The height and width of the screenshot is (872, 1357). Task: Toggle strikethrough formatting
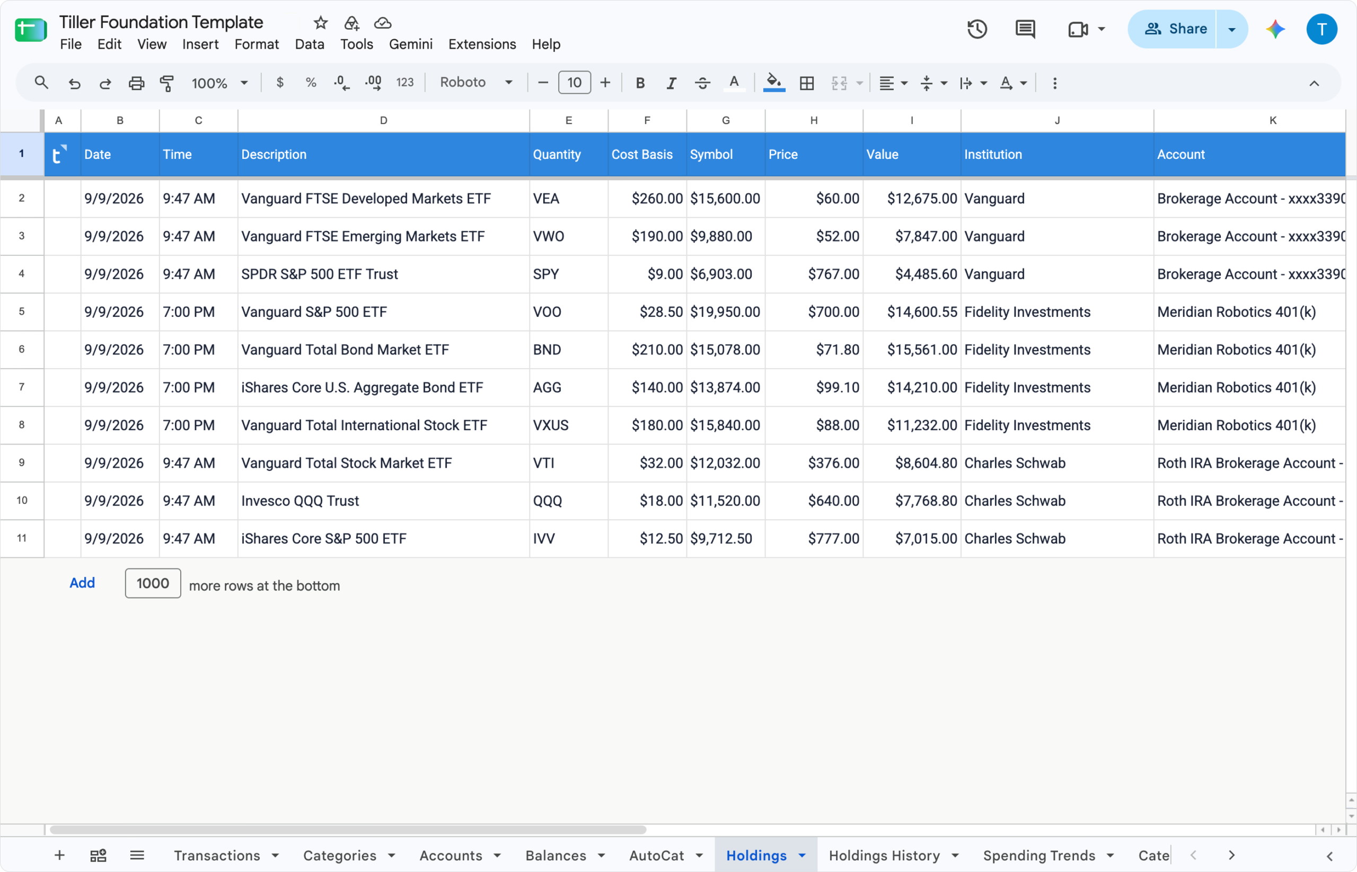click(702, 83)
